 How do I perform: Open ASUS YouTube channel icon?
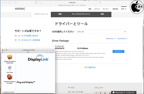point(105,93)
